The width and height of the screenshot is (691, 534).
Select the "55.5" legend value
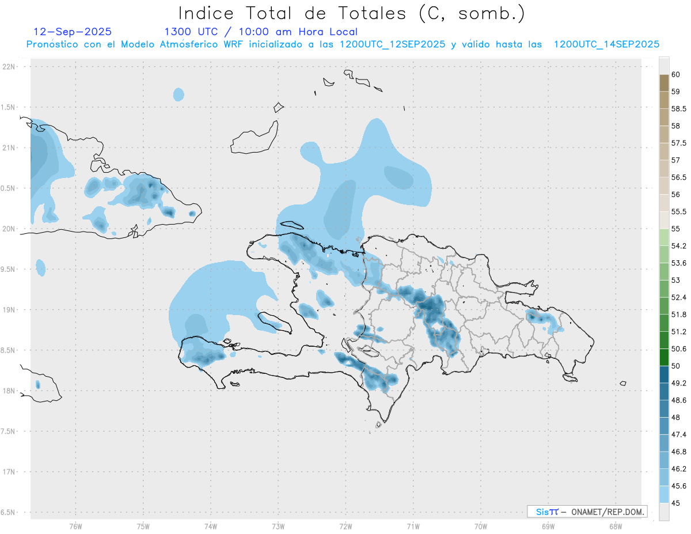(x=678, y=212)
